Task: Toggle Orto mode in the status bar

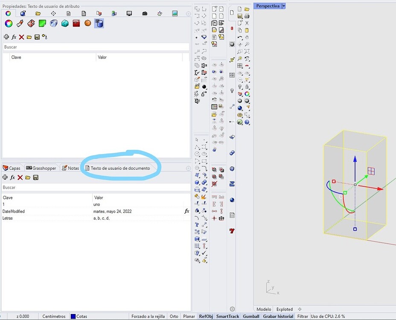Action: [174, 316]
